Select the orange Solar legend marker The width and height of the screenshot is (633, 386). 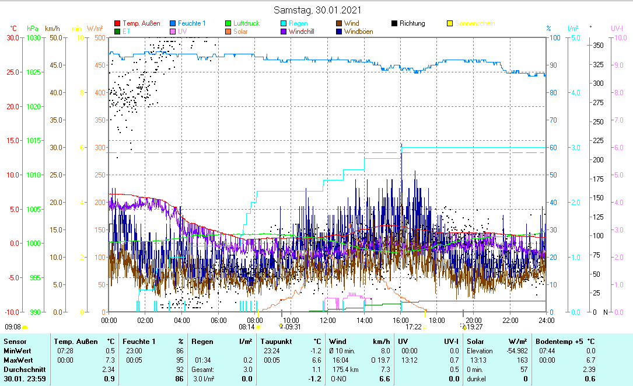click(x=228, y=32)
